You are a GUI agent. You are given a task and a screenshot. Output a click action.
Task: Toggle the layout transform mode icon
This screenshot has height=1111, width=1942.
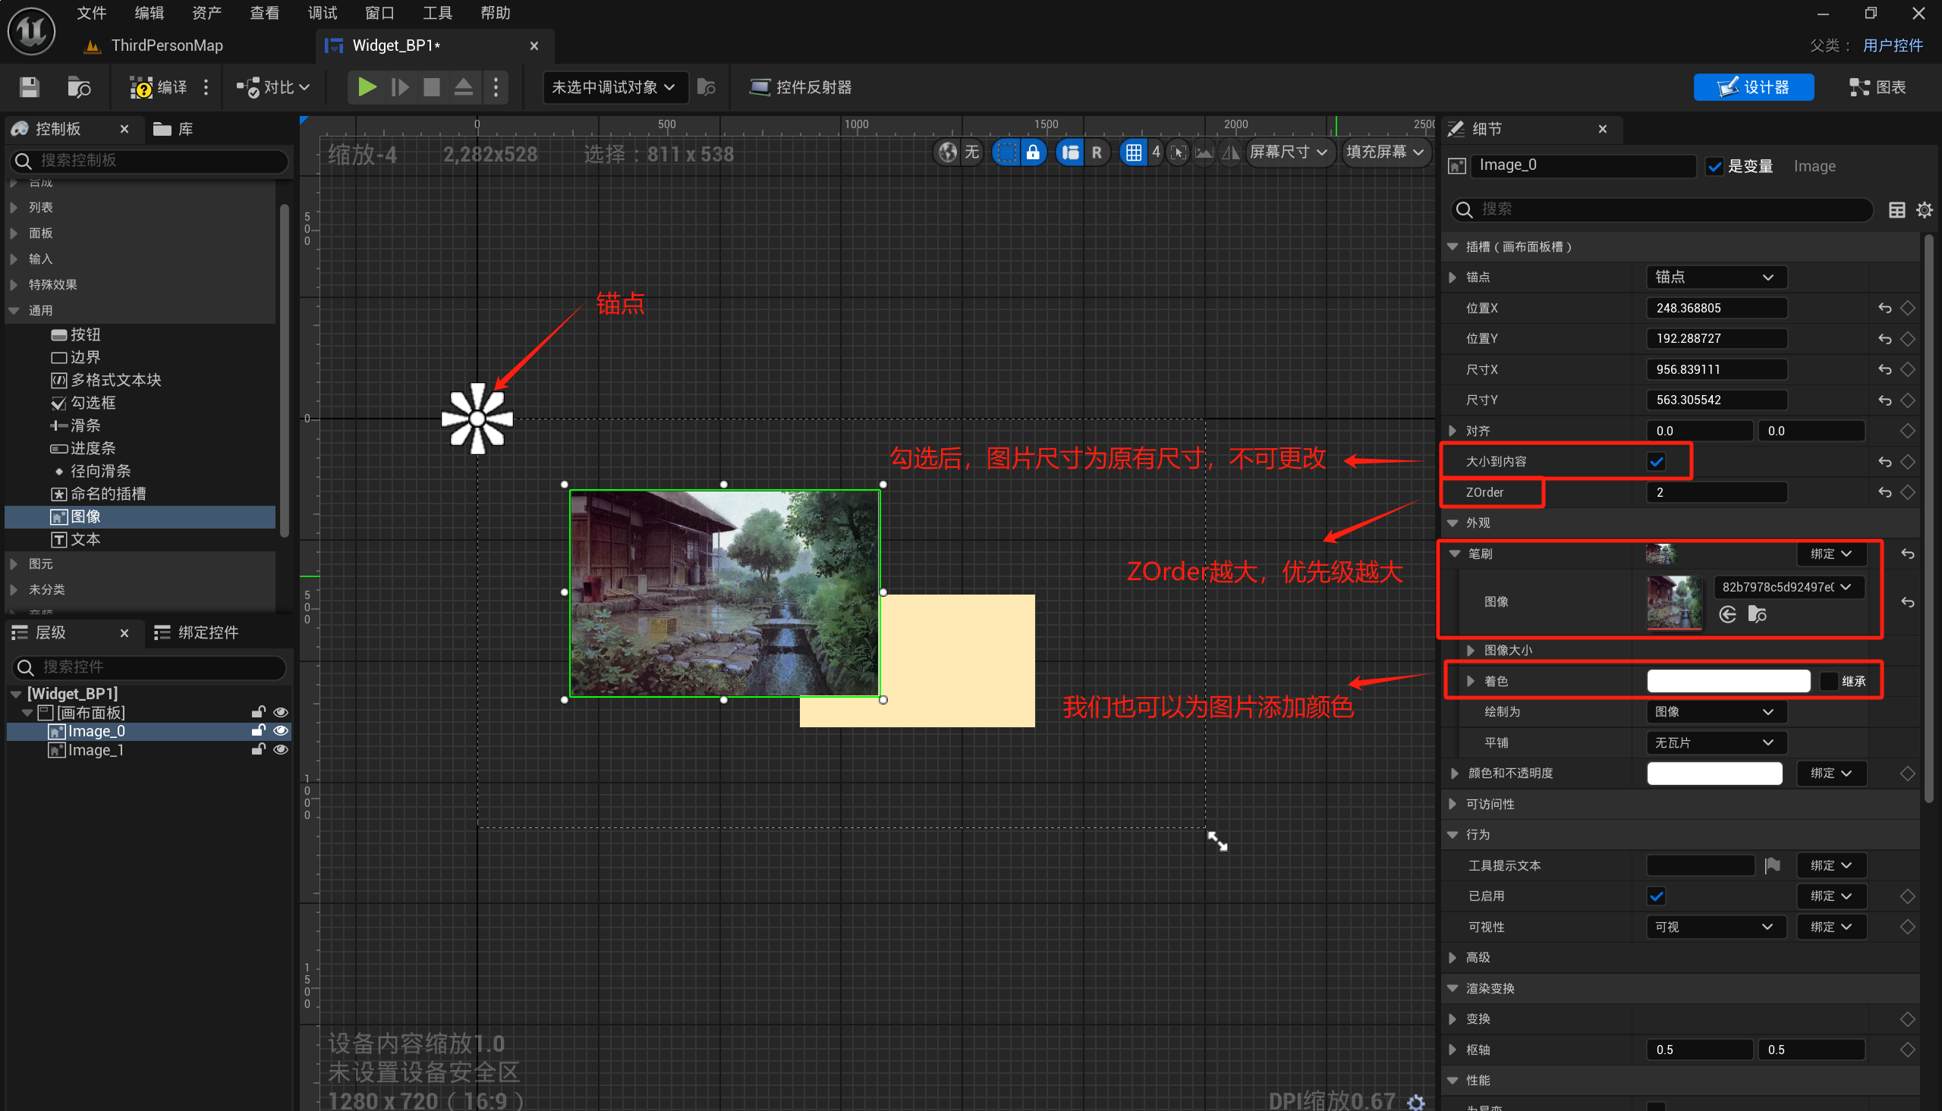1070,152
